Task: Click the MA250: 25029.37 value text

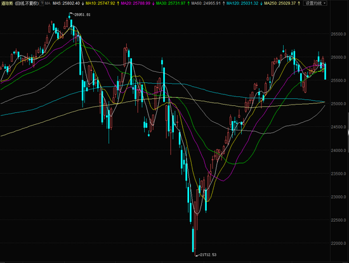Action: [280, 3]
